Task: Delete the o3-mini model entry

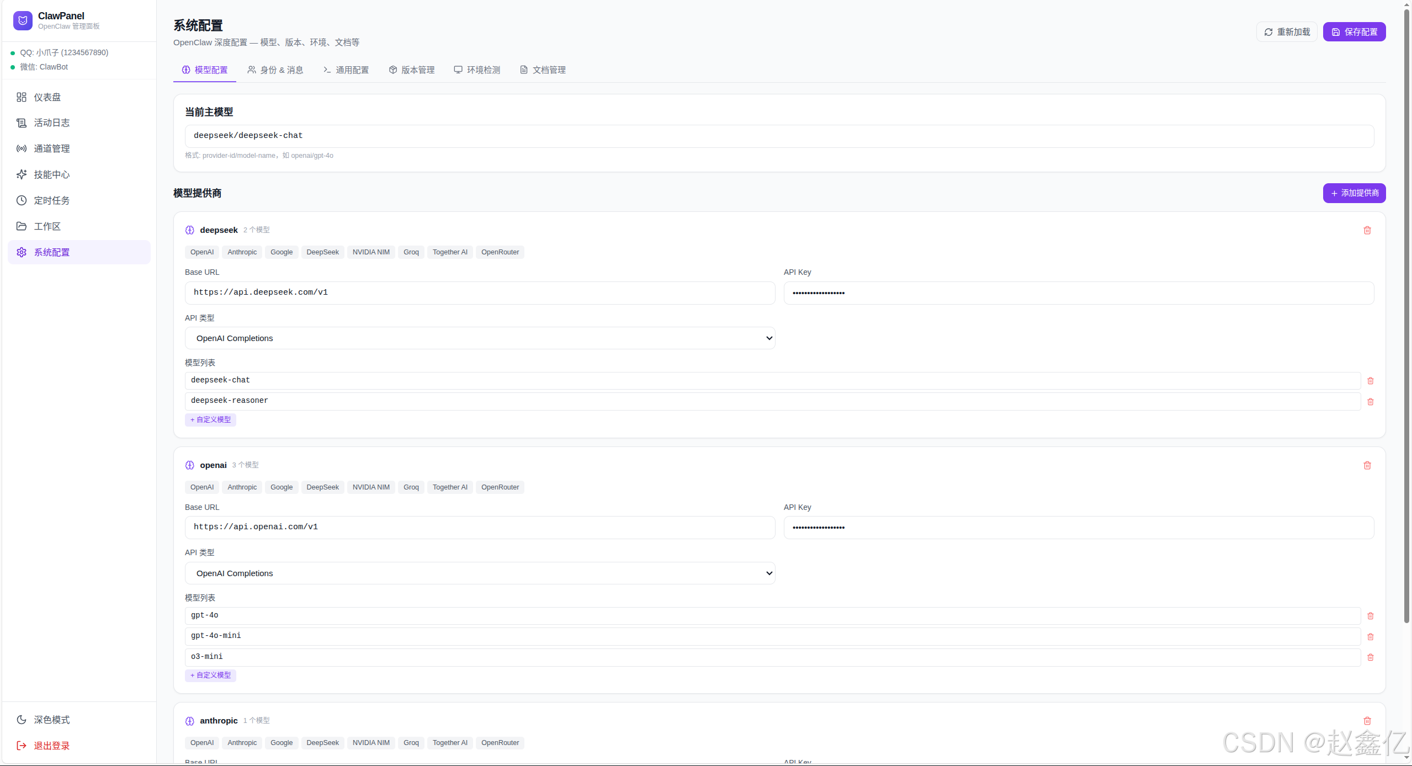Action: tap(1370, 657)
